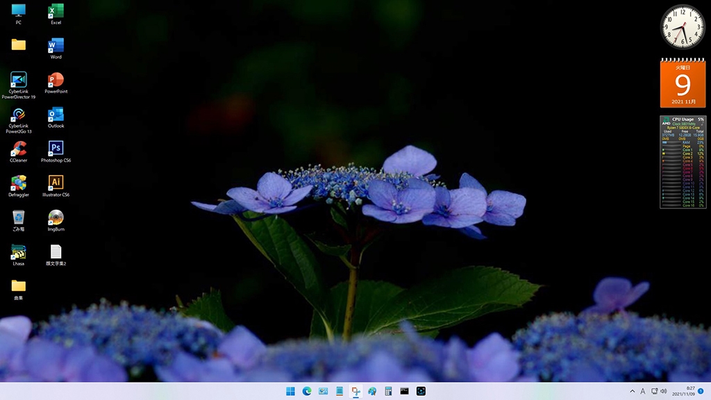This screenshot has height=400, width=711.
Task: Open the Windows Start menu
Action: tap(290, 392)
